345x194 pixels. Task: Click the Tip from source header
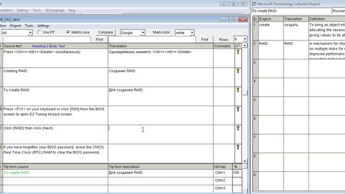tap(55, 167)
